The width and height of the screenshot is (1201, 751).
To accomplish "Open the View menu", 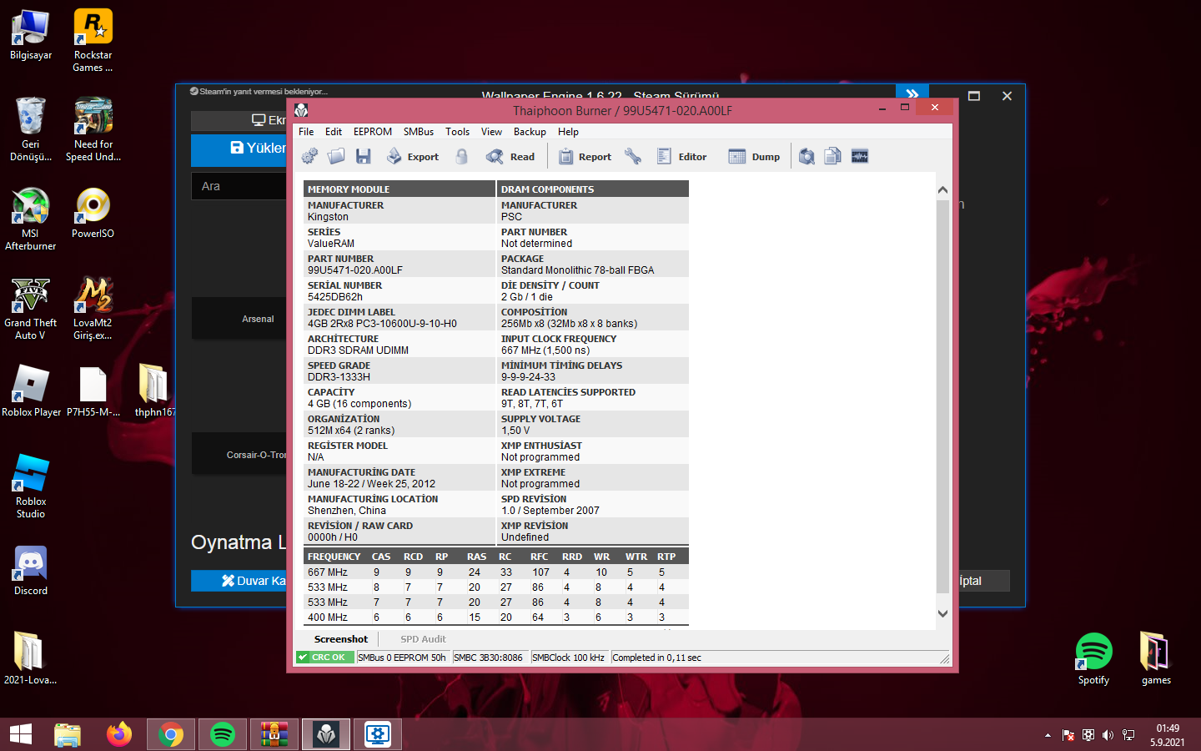I will point(491,132).
